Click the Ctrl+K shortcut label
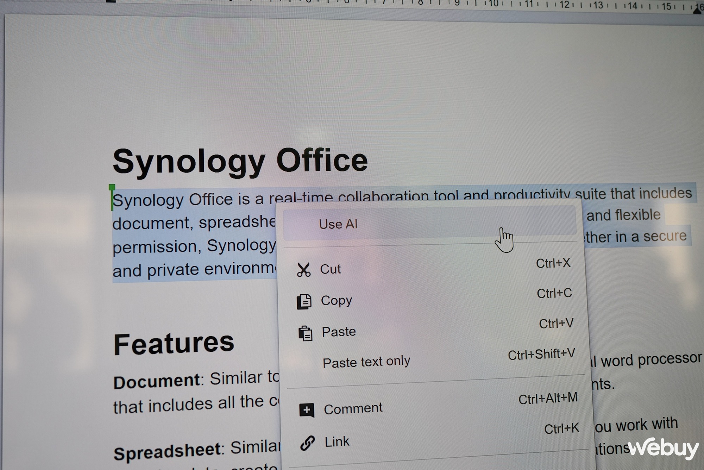 [x=561, y=429]
